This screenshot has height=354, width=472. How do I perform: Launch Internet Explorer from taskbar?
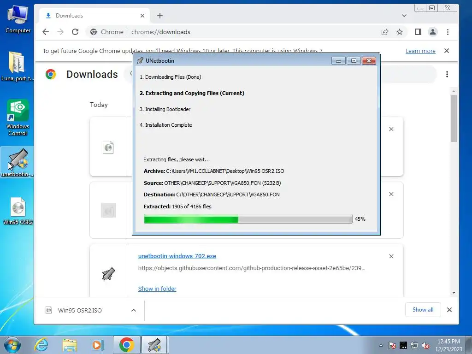click(41, 345)
